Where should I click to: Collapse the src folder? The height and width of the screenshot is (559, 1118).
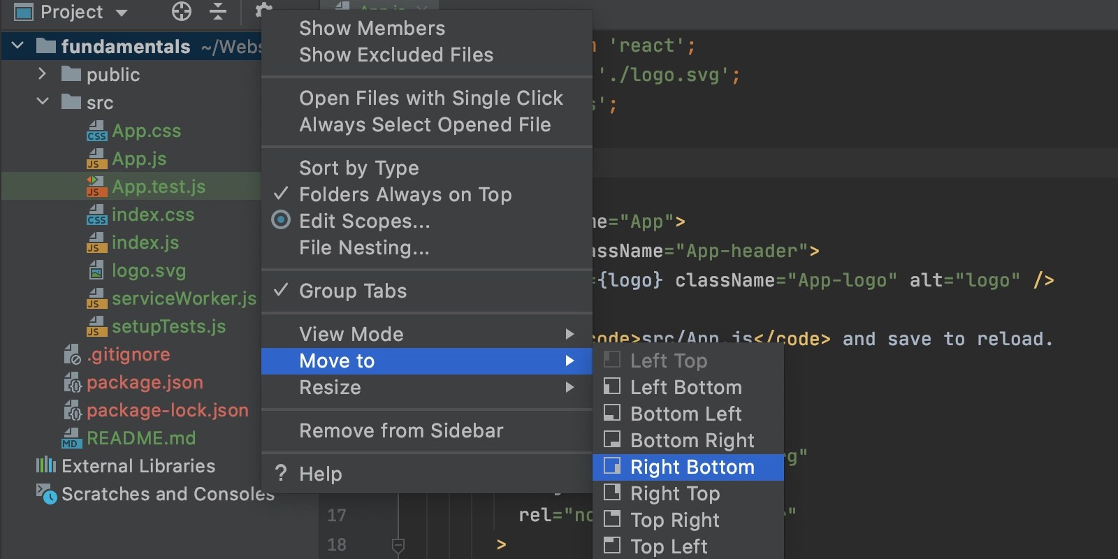[x=41, y=102]
